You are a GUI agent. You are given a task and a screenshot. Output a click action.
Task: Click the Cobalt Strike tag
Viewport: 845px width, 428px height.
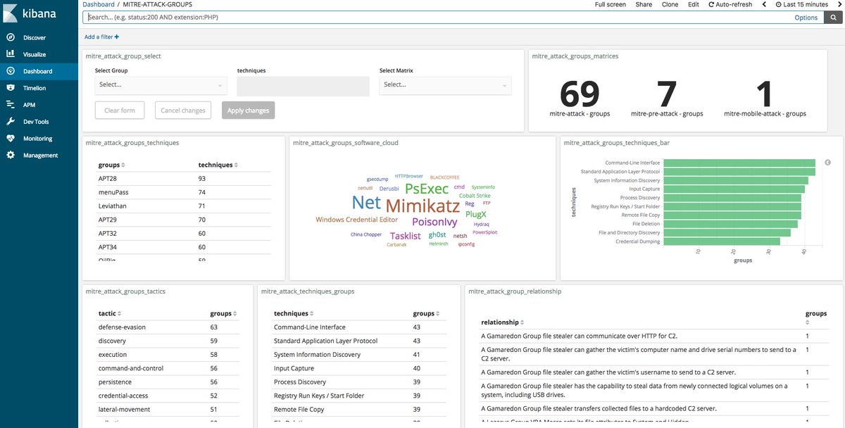point(475,196)
